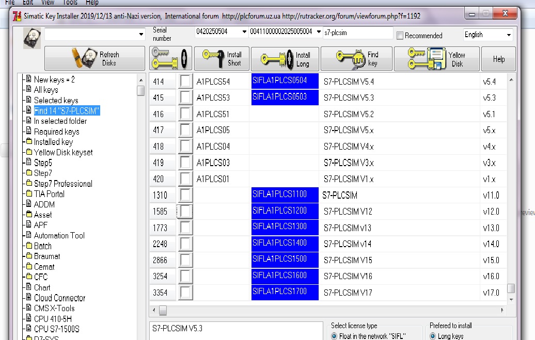The height and width of the screenshot is (340, 535).
Task: Click the Install Short key button
Action: pyautogui.click(x=222, y=58)
